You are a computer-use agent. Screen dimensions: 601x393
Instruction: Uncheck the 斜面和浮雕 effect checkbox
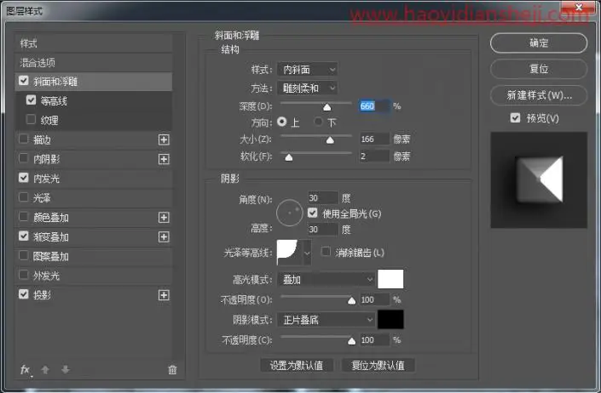pyautogui.click(x=23, y=81)
